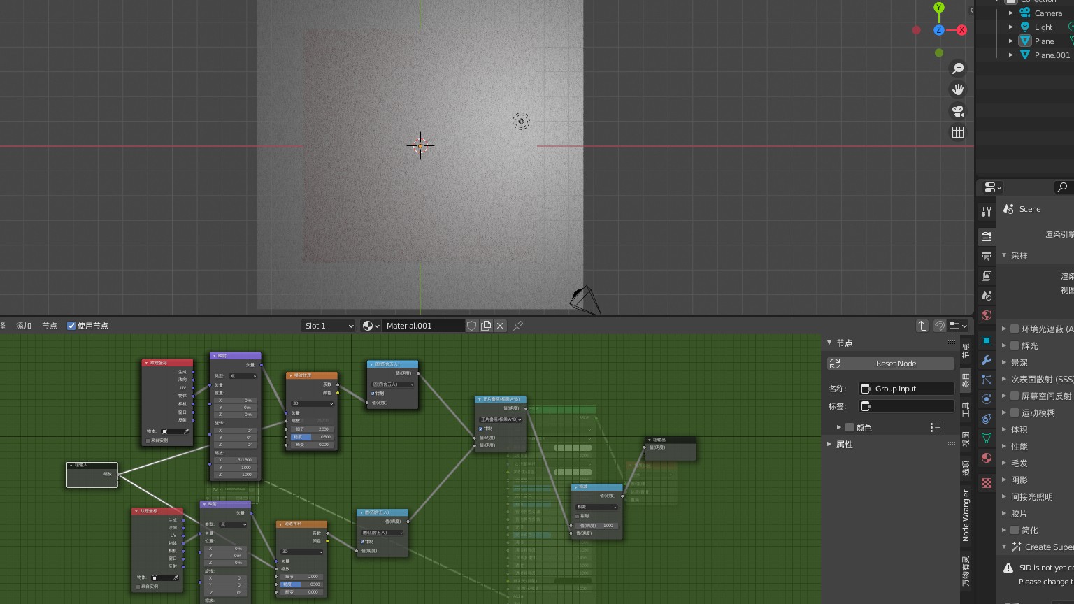The height and width of the screenshot is (604, 1074).
Task: Toggle the 使用节点 checkbox
Action: (71, 326)
